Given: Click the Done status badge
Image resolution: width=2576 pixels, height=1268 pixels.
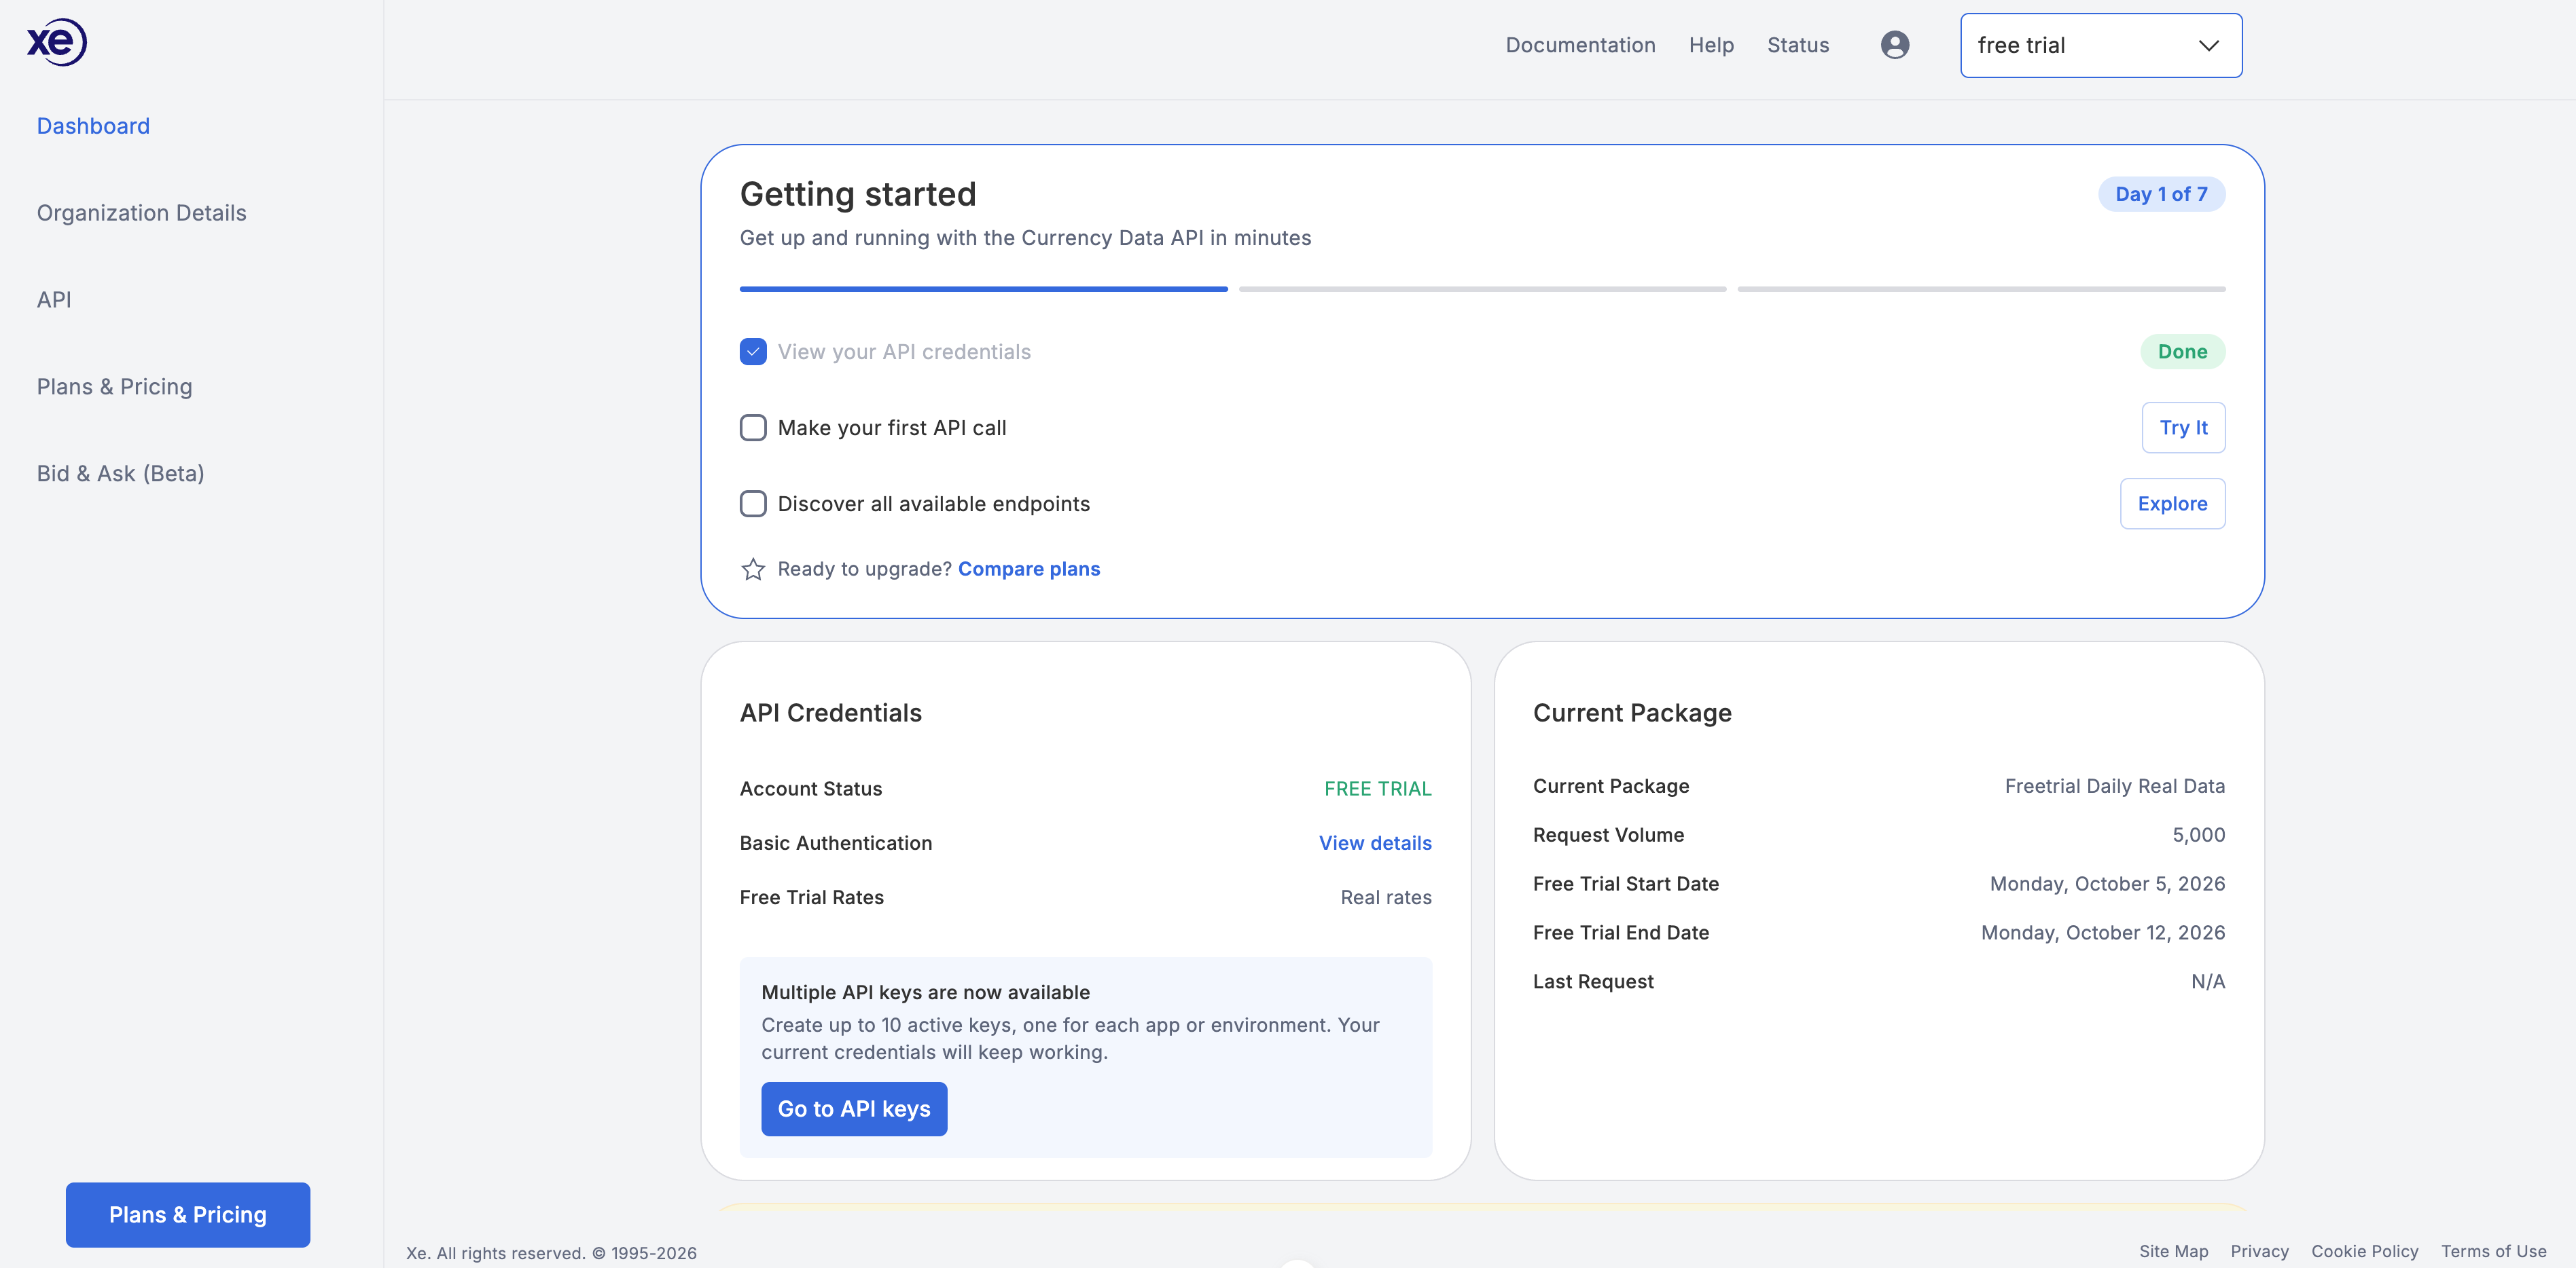Looking at the screenshot, I should click(x=2182, y=352).
